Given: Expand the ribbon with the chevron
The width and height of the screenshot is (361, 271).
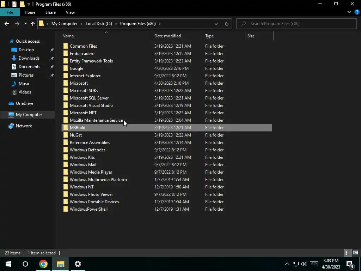Looking at the screenshot, I should click(349, 12).
